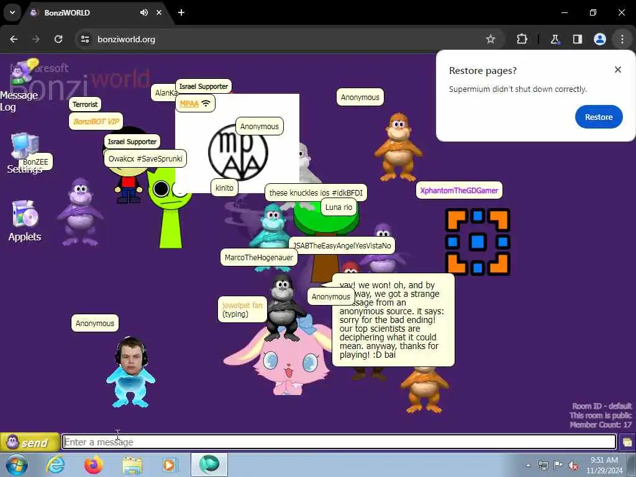Close the Restore pages popup
636x477 pixels.
click(x=618, y=70)
